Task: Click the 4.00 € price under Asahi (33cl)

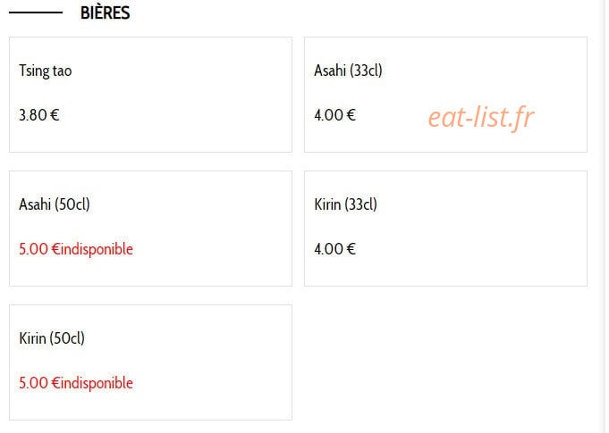Action: tap(334, 115)
